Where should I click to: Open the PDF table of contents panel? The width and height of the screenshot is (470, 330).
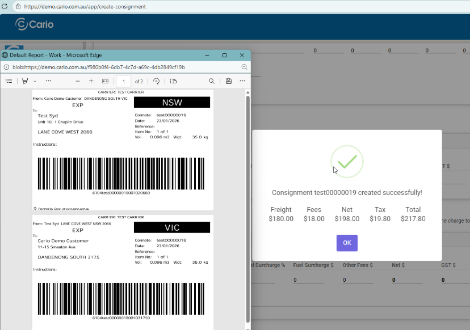click(9, 81)
